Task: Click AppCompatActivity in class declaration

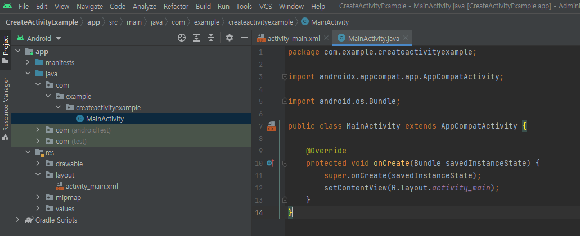Action: pos(479,126)
